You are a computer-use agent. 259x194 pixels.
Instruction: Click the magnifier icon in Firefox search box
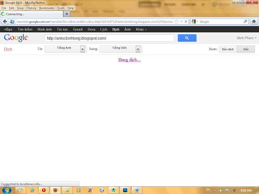[x=246, y=21]
